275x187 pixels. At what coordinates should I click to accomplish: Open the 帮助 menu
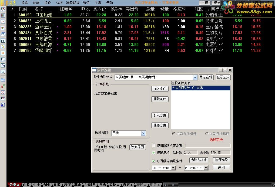tap(110, 3)
